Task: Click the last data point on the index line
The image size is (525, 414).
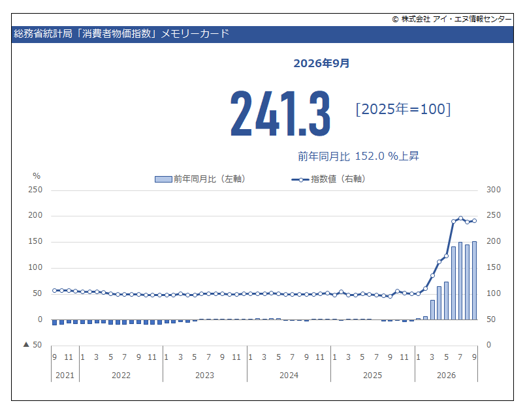Action: point(474,221)
